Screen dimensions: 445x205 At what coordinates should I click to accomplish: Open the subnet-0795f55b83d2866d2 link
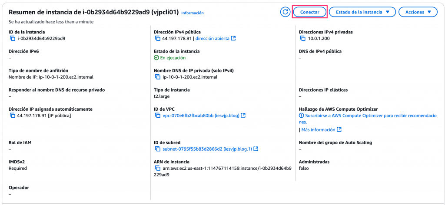pyautogui.click(x=207, y=149)
